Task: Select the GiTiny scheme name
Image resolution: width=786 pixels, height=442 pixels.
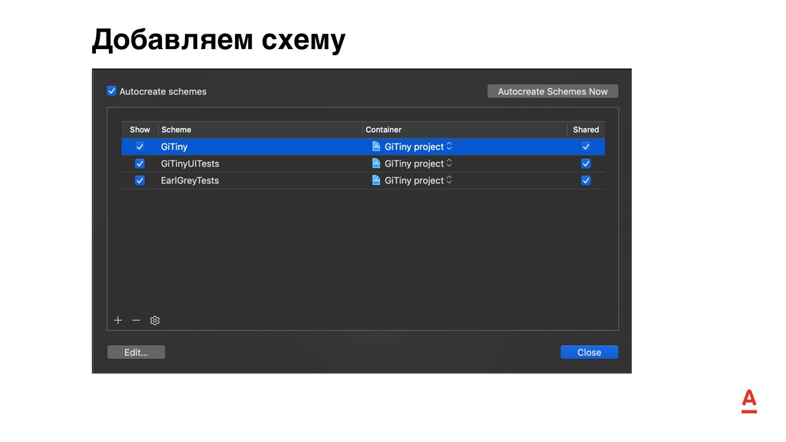Action: (174, 147)
